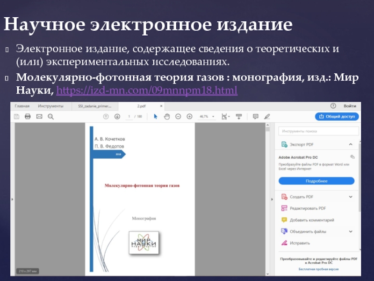Screen dimensions: 374x281
Task: Expand the Объединить файлы options
Action: coord(351,231)
